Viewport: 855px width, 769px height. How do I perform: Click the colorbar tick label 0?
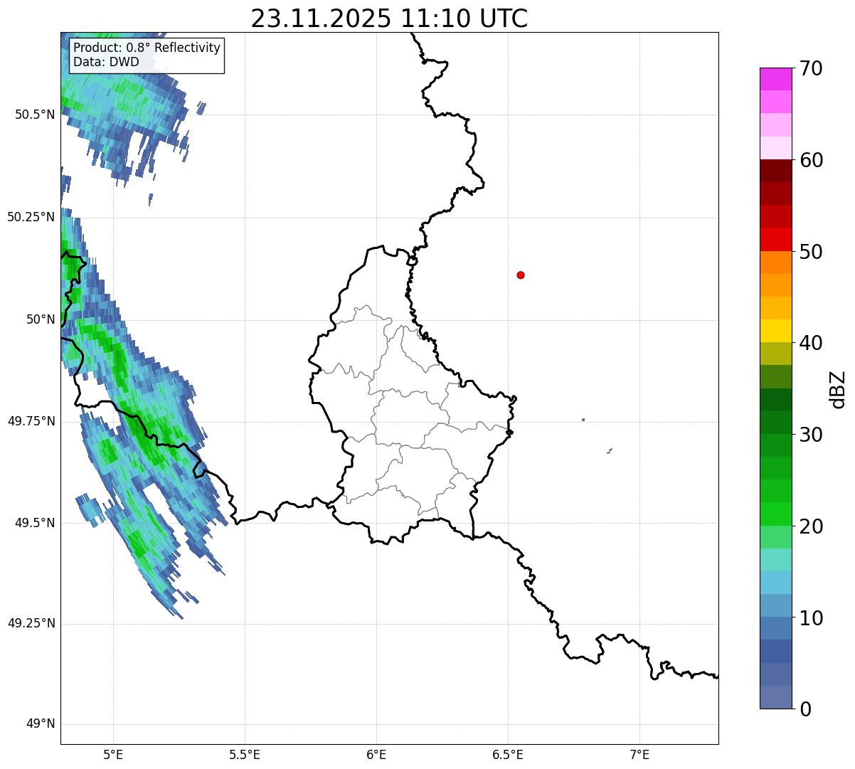point(805,709)
